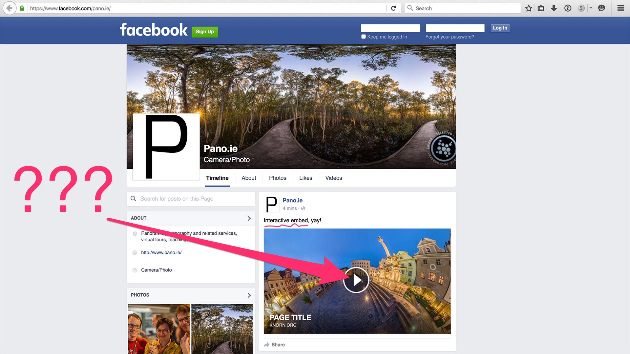Click the PAGE TITLE link caption

[x=290, y=317]
